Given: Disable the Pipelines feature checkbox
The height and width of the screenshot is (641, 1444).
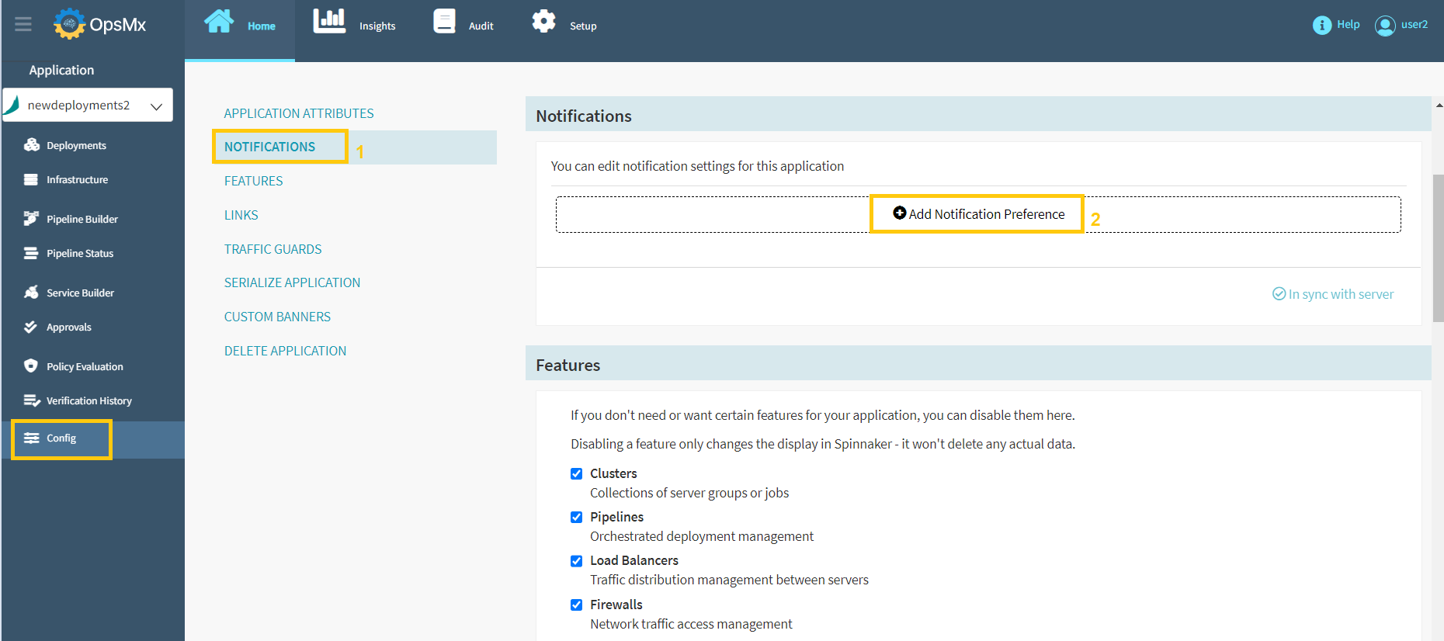Looking at the screenshot, I should point(576,517).
